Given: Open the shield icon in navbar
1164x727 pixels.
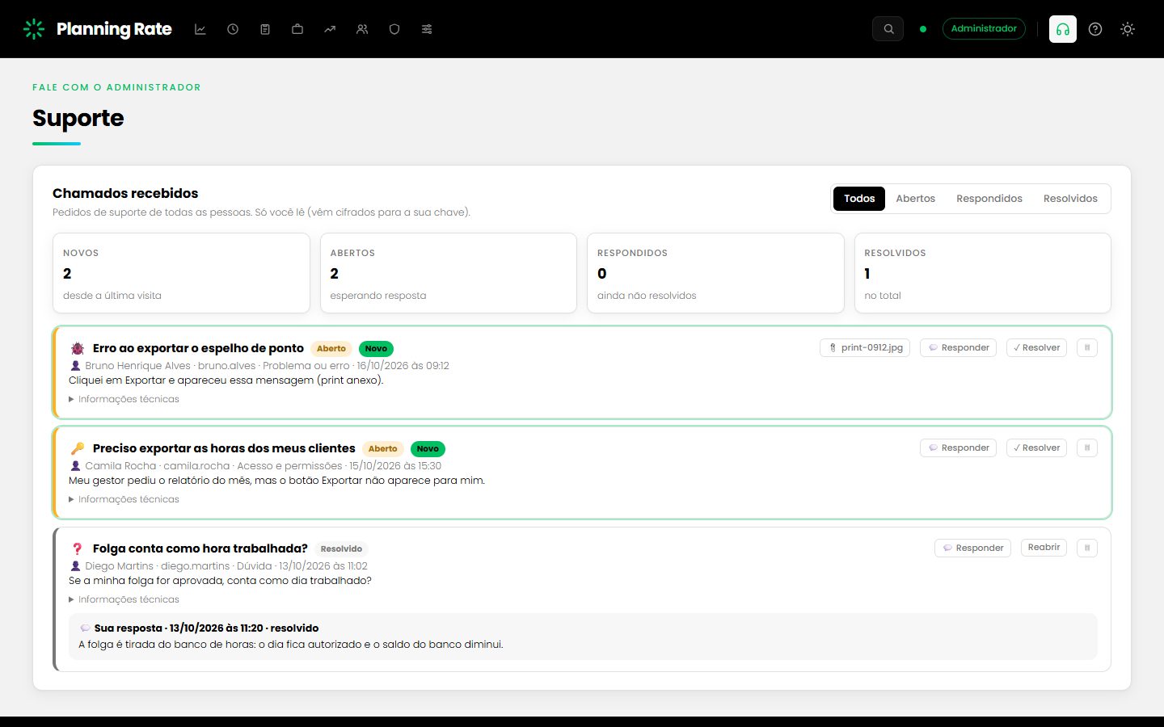Looking at the screenshot, I should pos(394,29).
